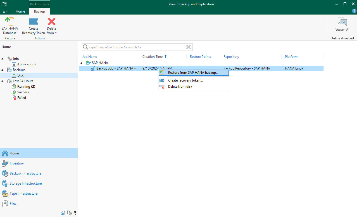Open the Storage Infrastructure view

pyautogui.click(x=25, y=183)
